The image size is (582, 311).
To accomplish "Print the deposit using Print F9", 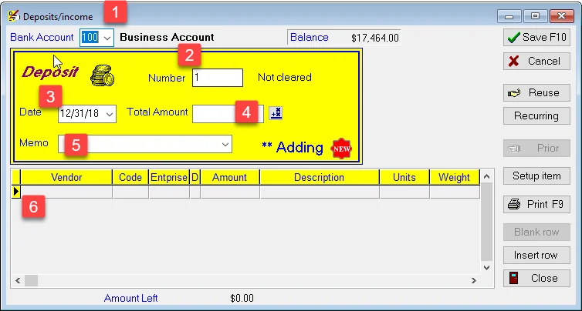I will 536,204.
